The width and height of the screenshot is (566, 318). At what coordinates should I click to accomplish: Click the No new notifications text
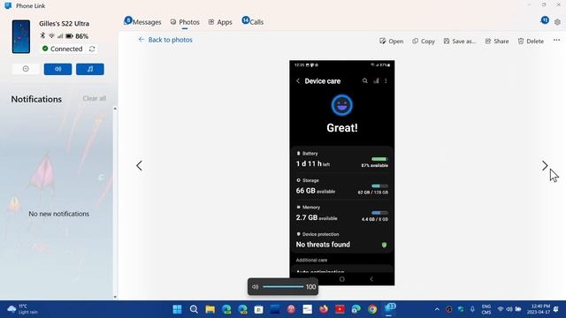pyautogui.click(x=59, y=214)
